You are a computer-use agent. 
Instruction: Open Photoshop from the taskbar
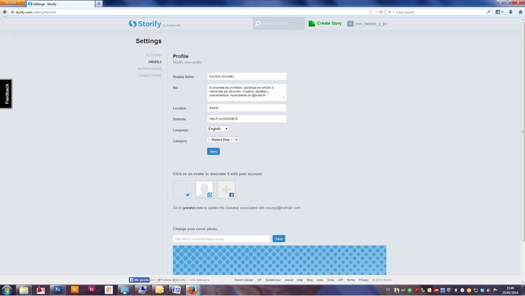click(58, 290)
